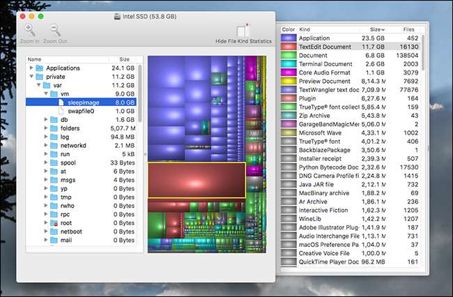Click the Application blue color swatch
Viewport: 453px width, 297px height.
[x=289, y=38]
